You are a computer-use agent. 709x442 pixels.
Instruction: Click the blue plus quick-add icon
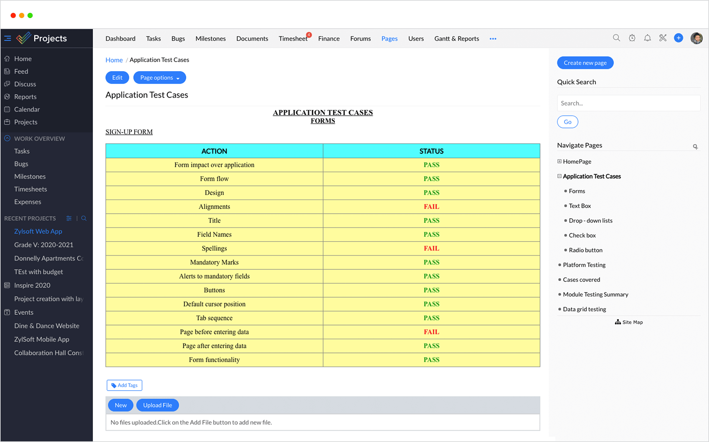point(678,38)
